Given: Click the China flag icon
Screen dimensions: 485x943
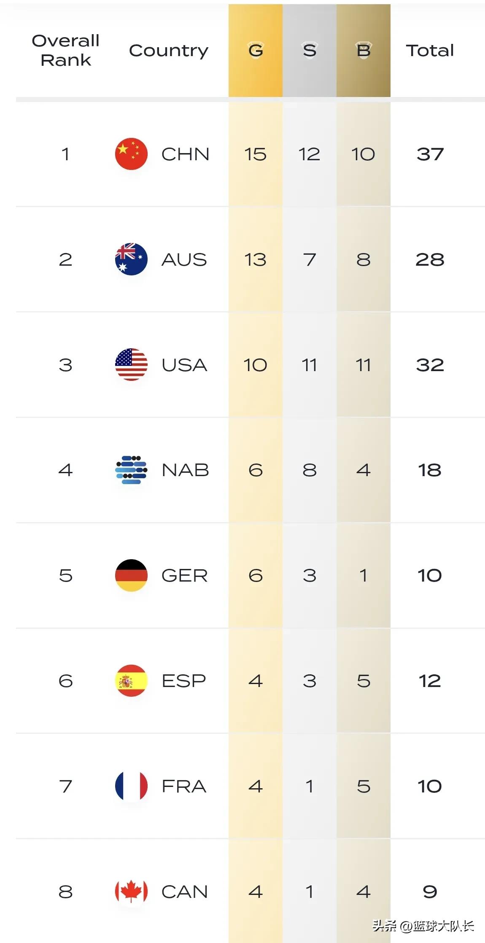Looking at the screenshot, I should pos(131,154).
